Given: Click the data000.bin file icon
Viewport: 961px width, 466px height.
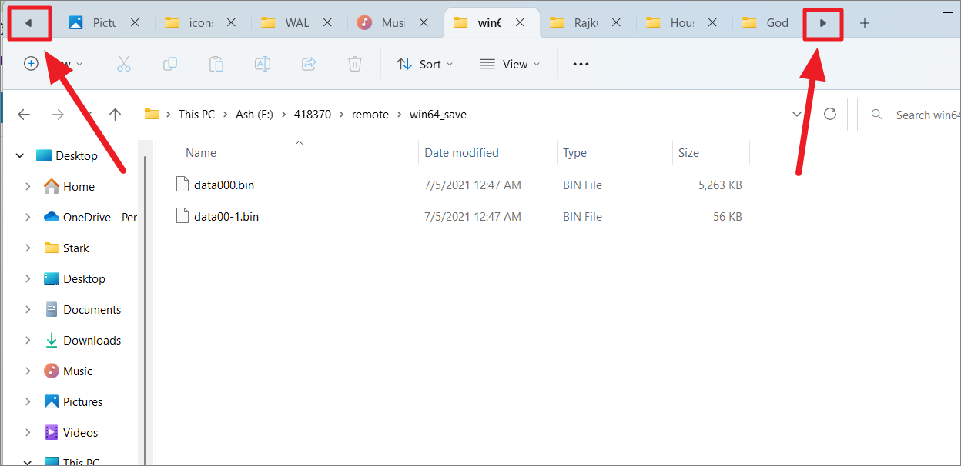Looking at the screenshot, I should (x=182, y=185).
